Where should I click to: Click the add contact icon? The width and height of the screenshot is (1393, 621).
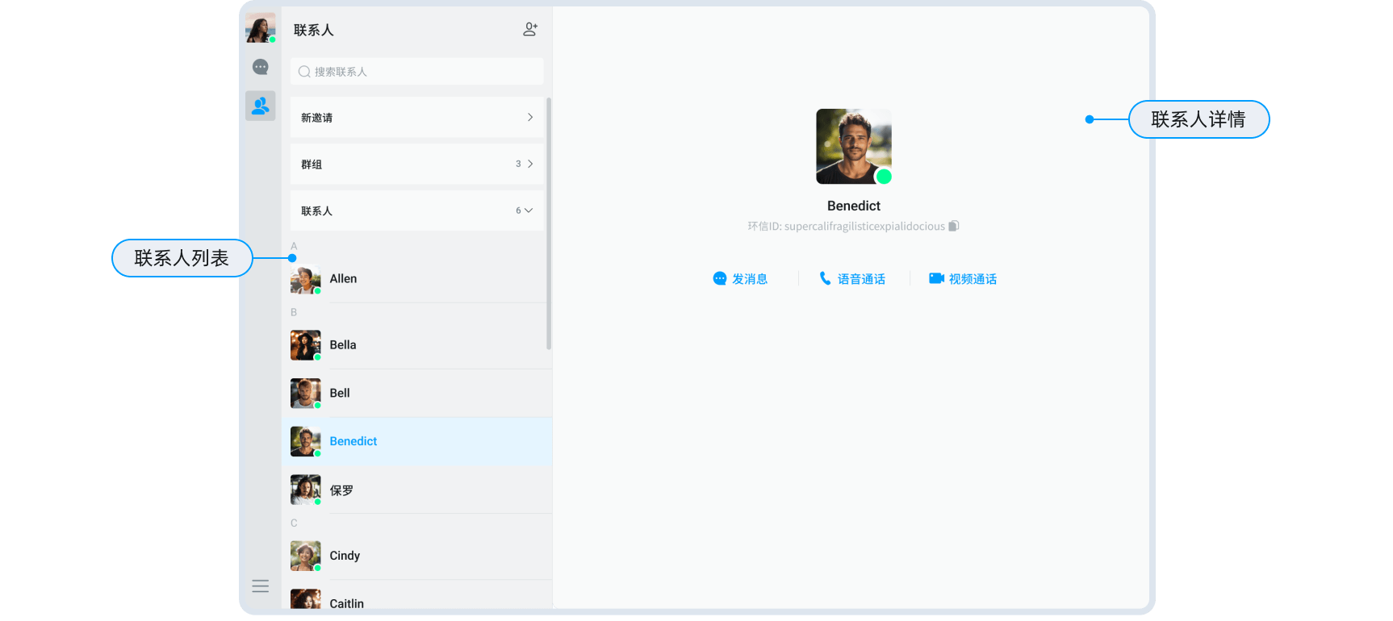point(529,30)
